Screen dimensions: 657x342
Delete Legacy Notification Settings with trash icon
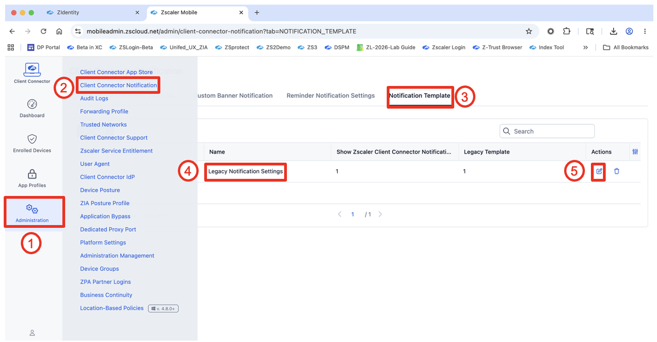(x=616, y=171)
